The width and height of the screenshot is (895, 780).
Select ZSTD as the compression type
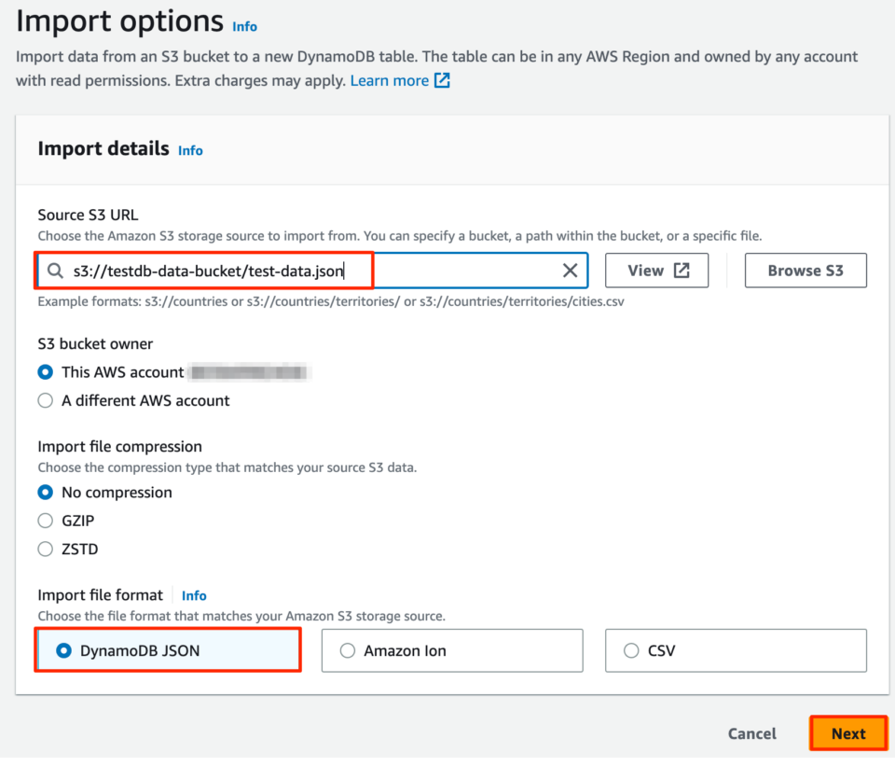point(45,550)
